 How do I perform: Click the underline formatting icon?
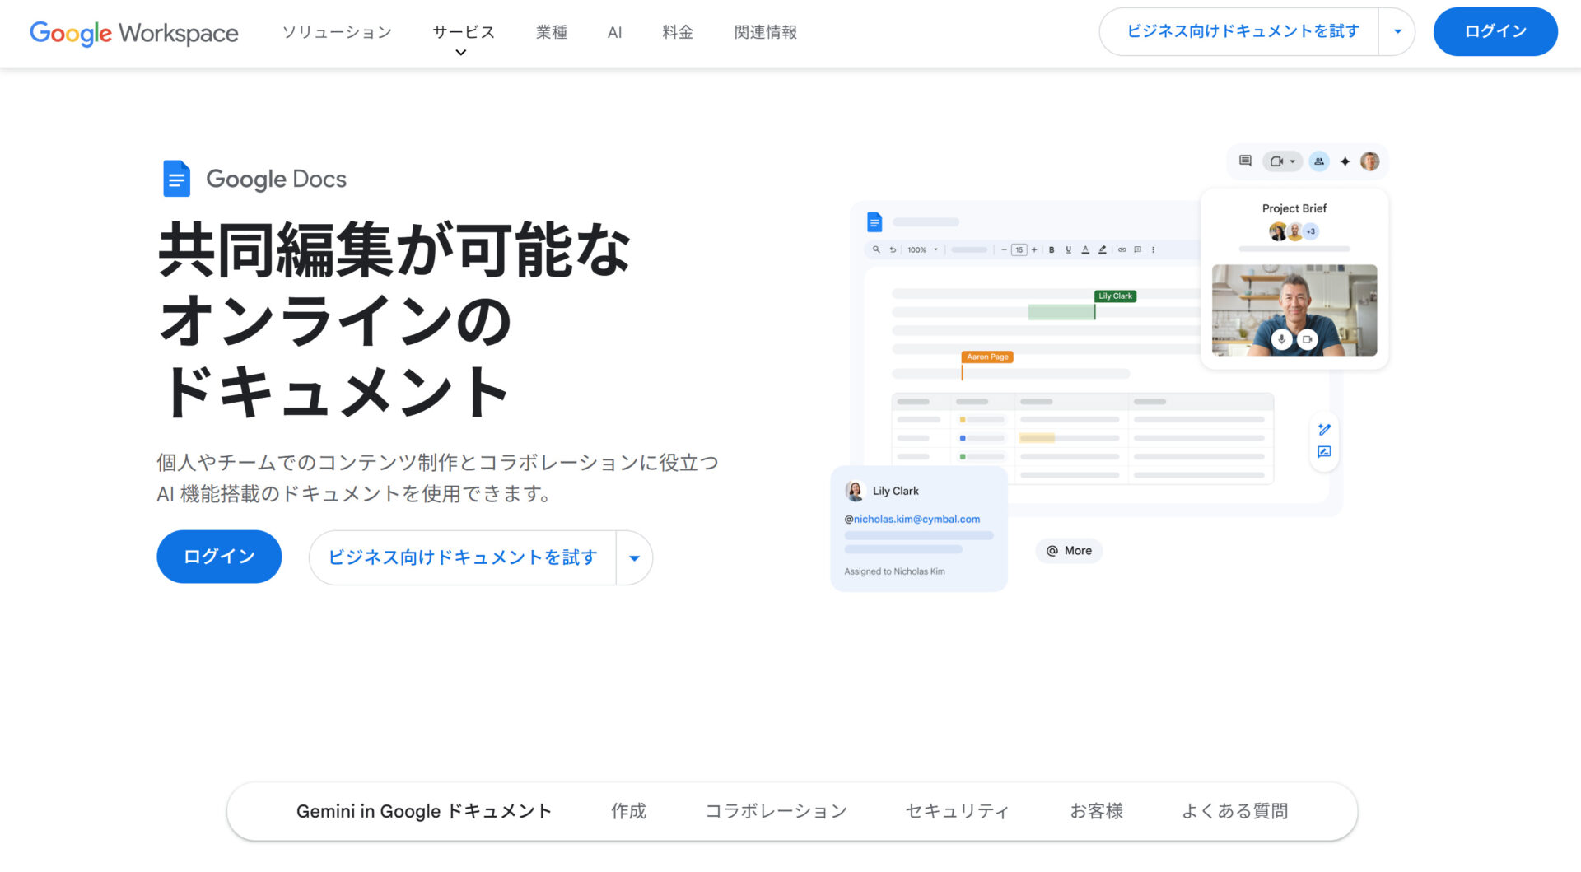click(1069, 249)
